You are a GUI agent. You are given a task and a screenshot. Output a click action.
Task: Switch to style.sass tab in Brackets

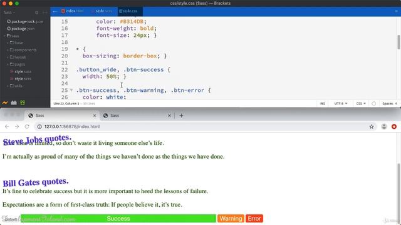[x=102, y=11]
